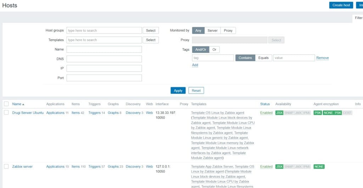Click ZBX availability badge for Drugi Serwer Ubuntu
The width and height of the screenshot is (363, 188).
point(279,113)
